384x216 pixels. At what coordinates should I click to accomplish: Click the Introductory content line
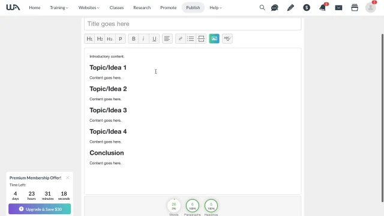[107, 56]
